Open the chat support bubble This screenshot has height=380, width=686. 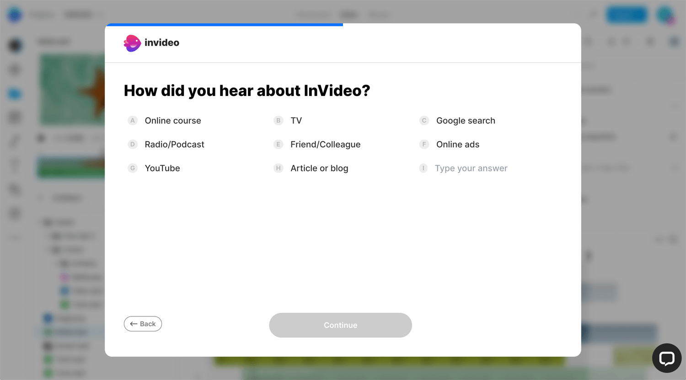pos(667,358)
